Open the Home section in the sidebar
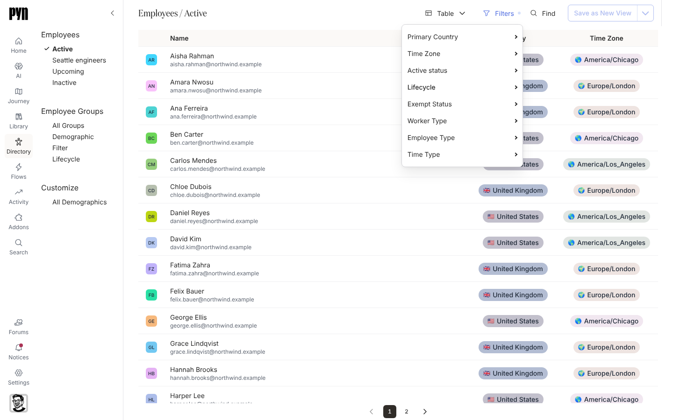 pos(19,45)
